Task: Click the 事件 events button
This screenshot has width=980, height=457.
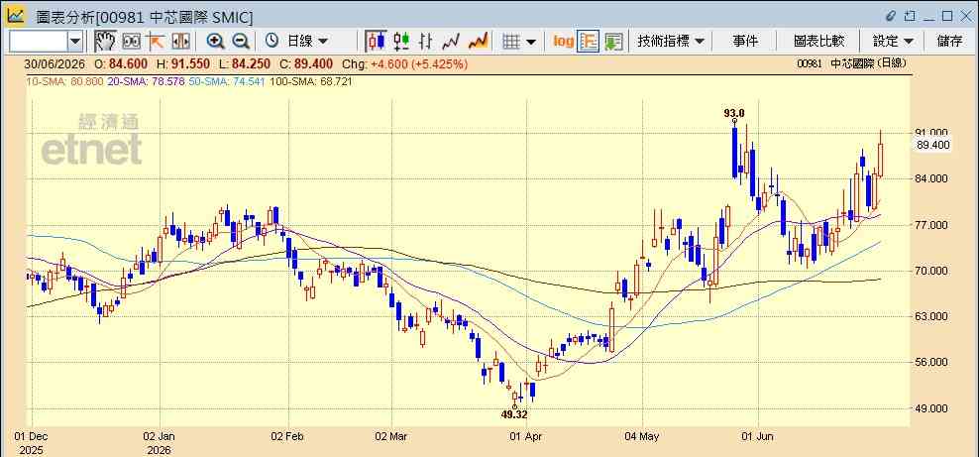Action: [745, 42]
